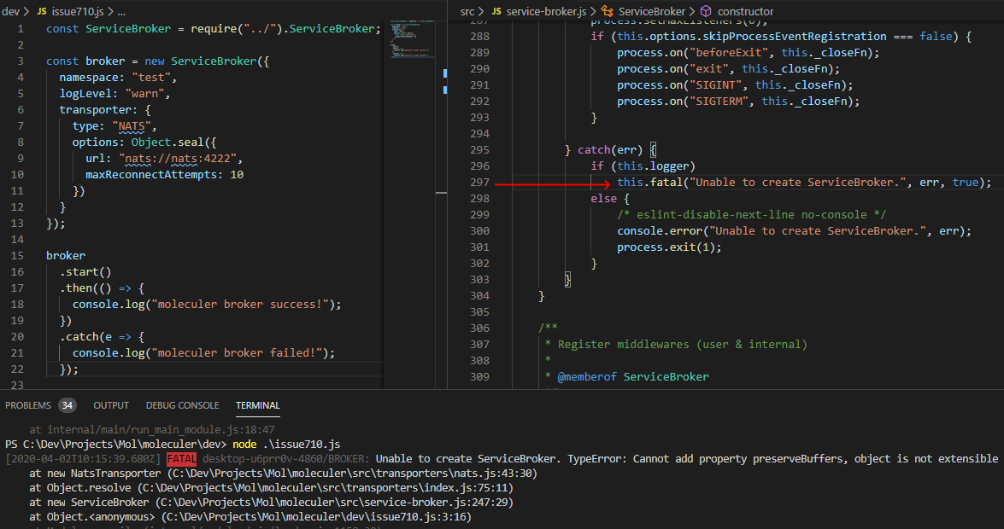Screen dimensions: 1004x529
Task: Click '@memberof ServiceBroker' comment line
Action: click(x=633, y=377)
